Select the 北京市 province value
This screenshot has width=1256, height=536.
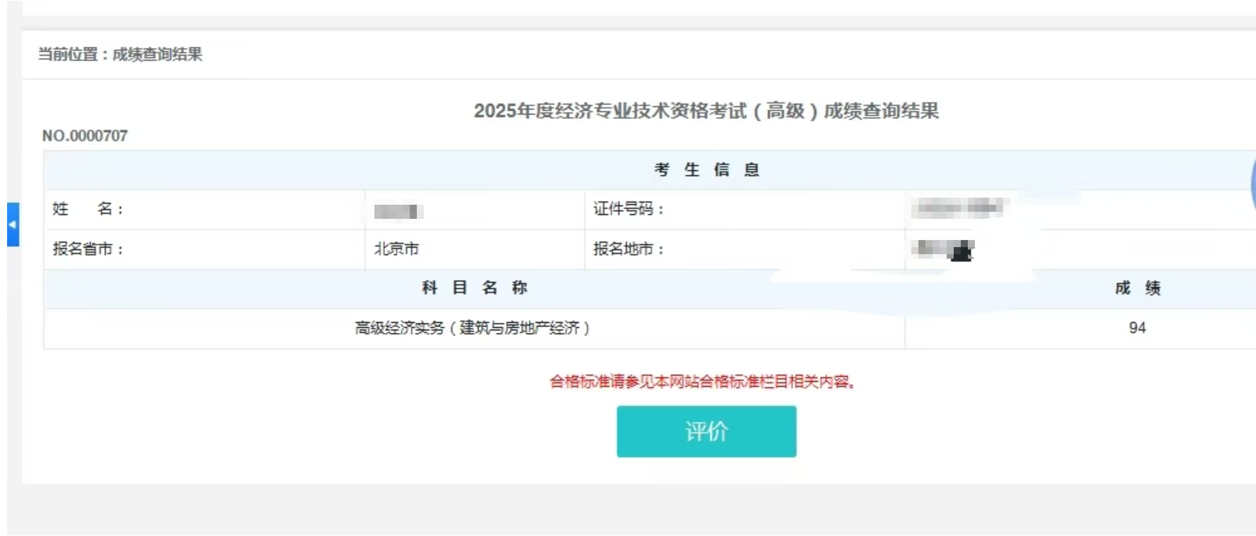tap(397, 249)
